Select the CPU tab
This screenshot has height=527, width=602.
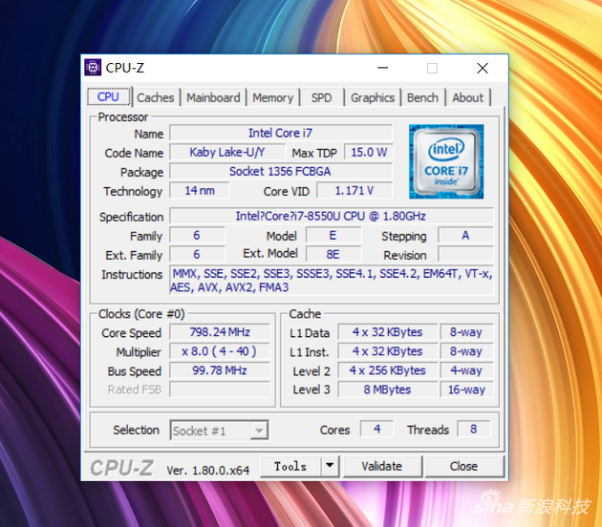click(109, 96)
